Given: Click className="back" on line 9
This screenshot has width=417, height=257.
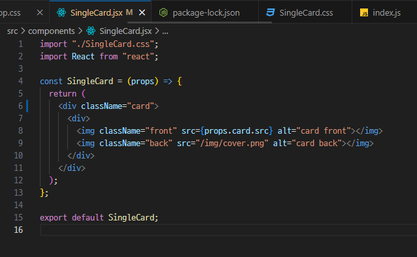Looking at the screenshot, I should 136,144.
